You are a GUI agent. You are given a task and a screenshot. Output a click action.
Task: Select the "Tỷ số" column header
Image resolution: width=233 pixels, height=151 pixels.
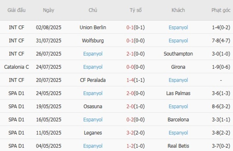click(x=136, y=10)
